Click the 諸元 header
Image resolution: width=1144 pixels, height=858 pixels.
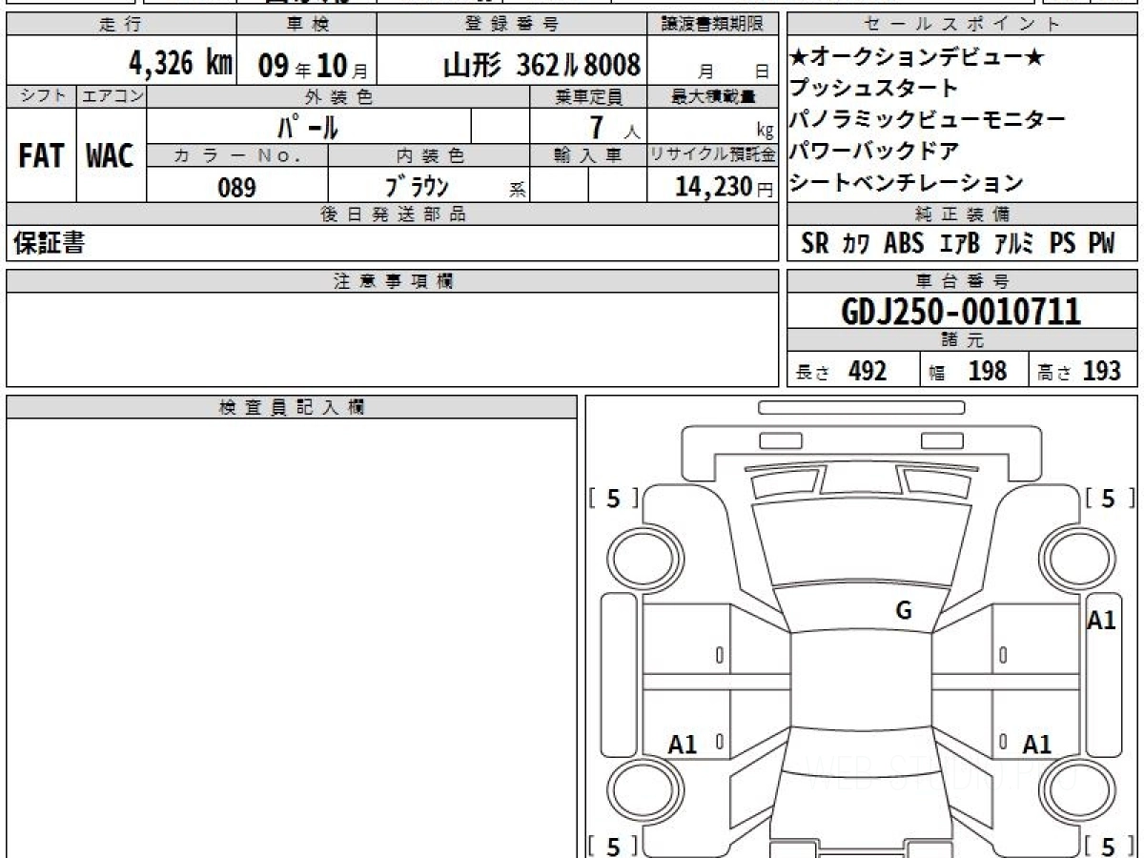point(962,339)
